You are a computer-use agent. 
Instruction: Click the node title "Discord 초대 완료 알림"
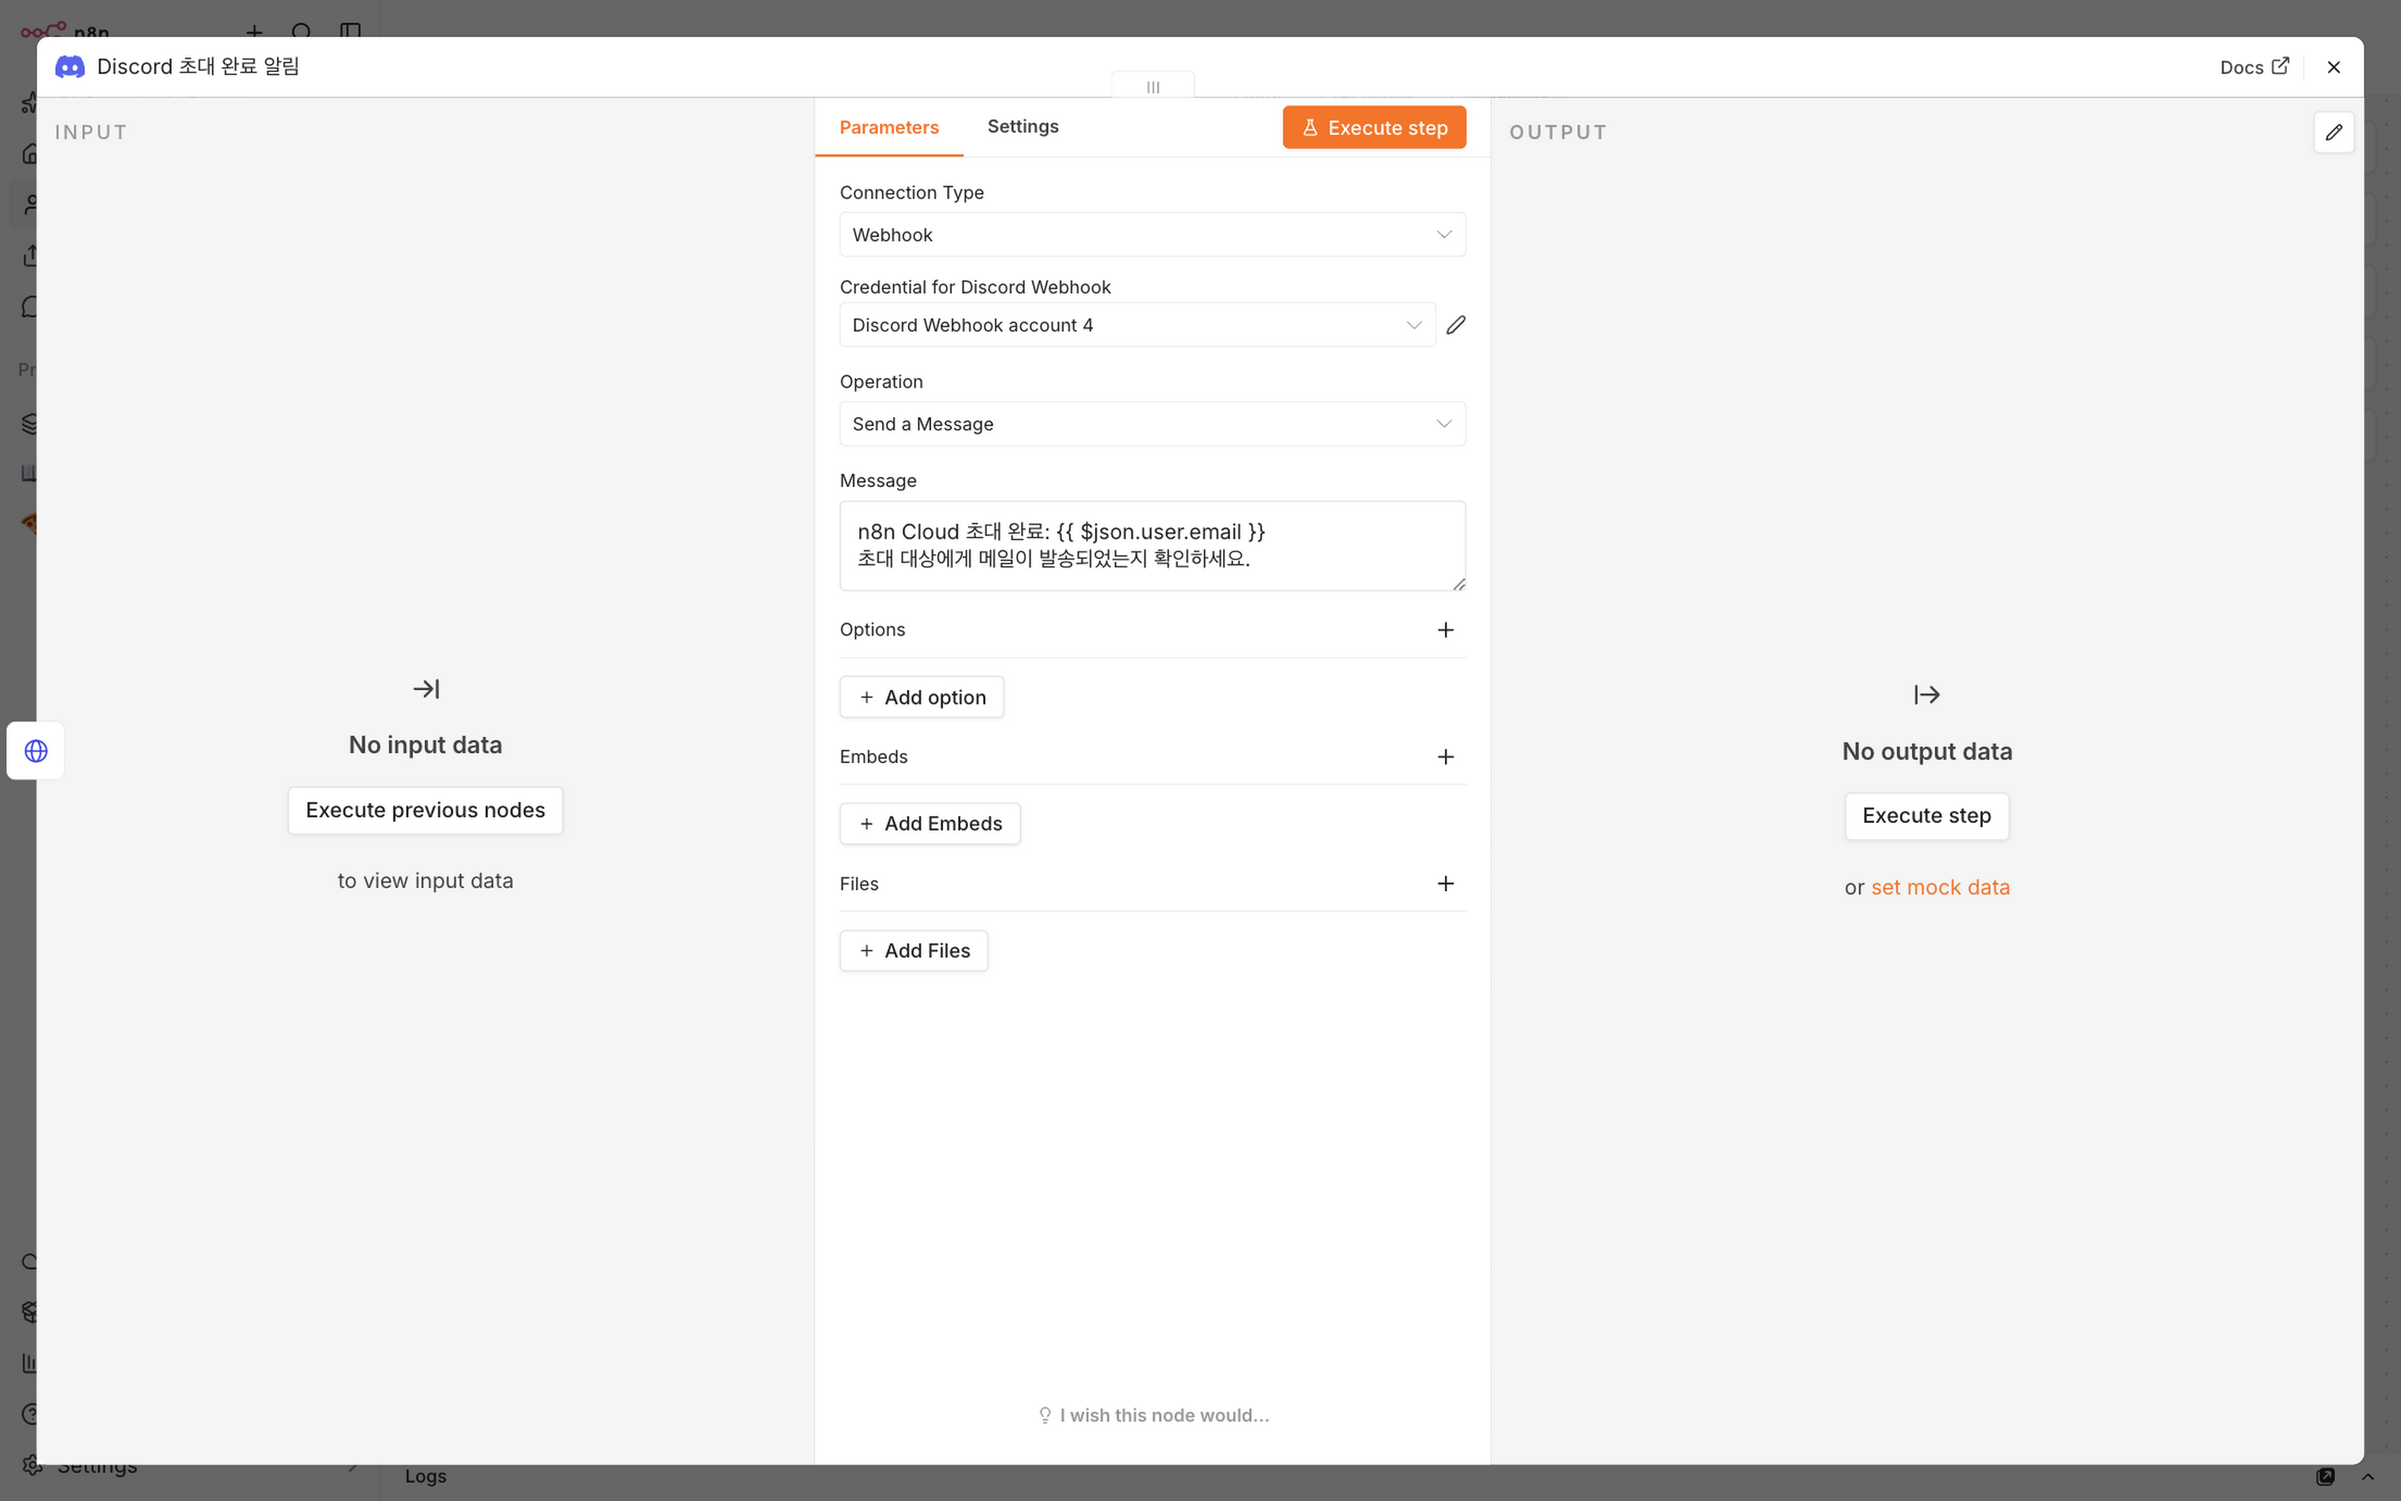point(198,67)
